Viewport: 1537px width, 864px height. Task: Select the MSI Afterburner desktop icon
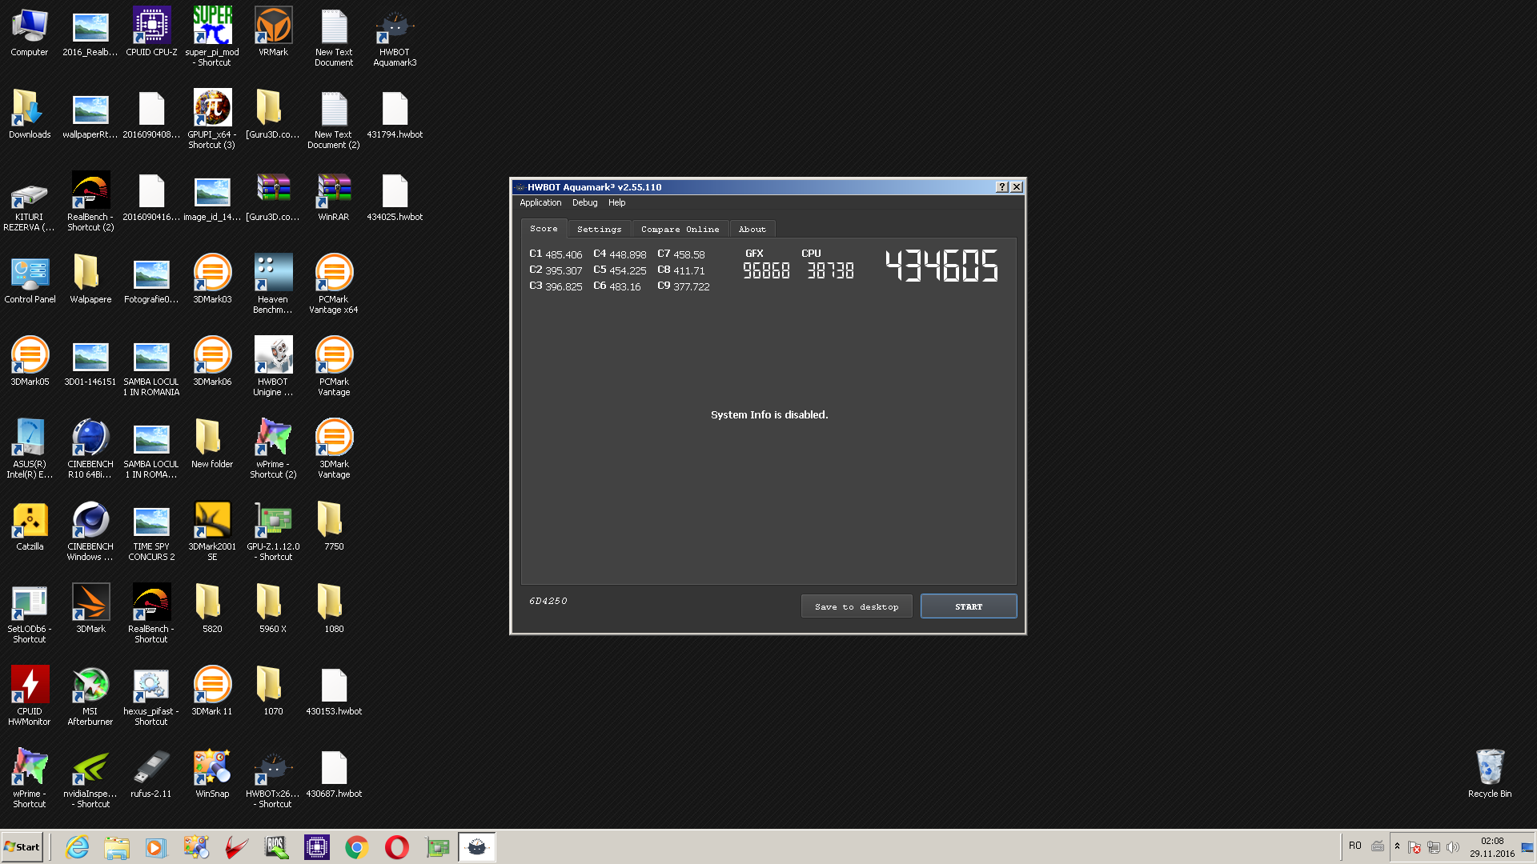(90, 695)
